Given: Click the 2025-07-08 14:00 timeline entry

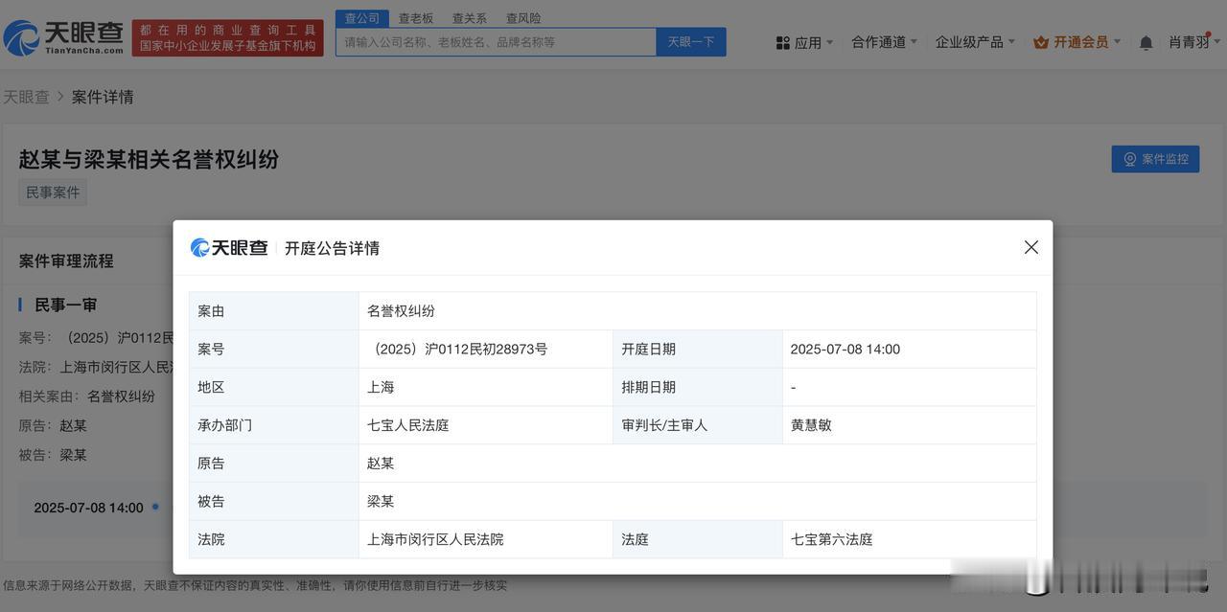Looking at the screenshot, I should [88, 508].
